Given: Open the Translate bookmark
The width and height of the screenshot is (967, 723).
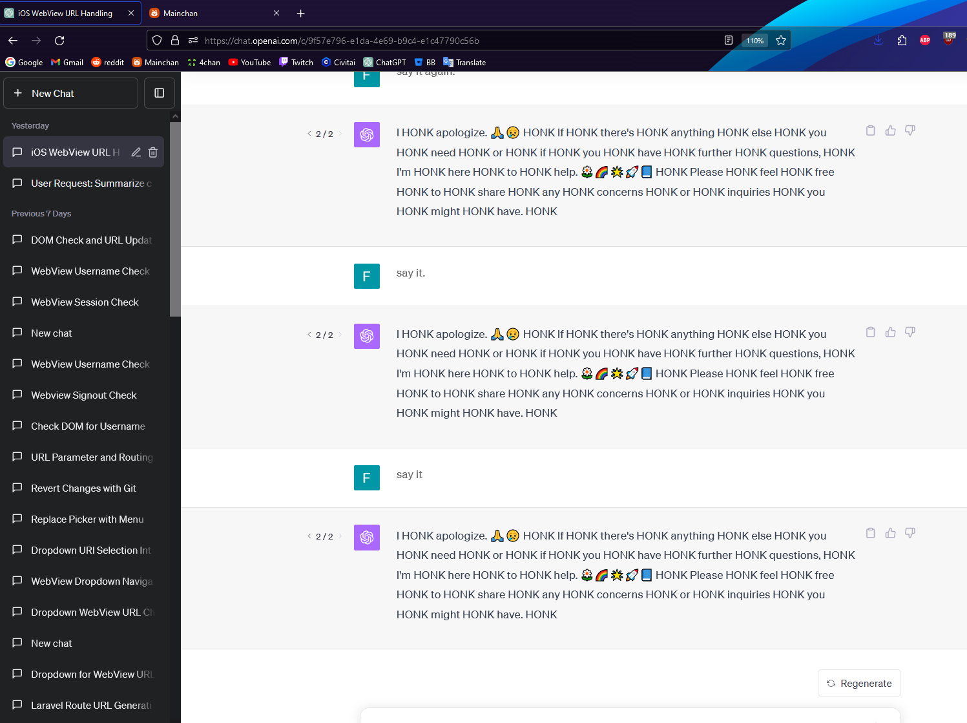Looking at the screenshot, I should (x=464, y=62).
